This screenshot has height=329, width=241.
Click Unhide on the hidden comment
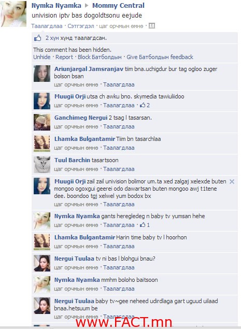42,57
